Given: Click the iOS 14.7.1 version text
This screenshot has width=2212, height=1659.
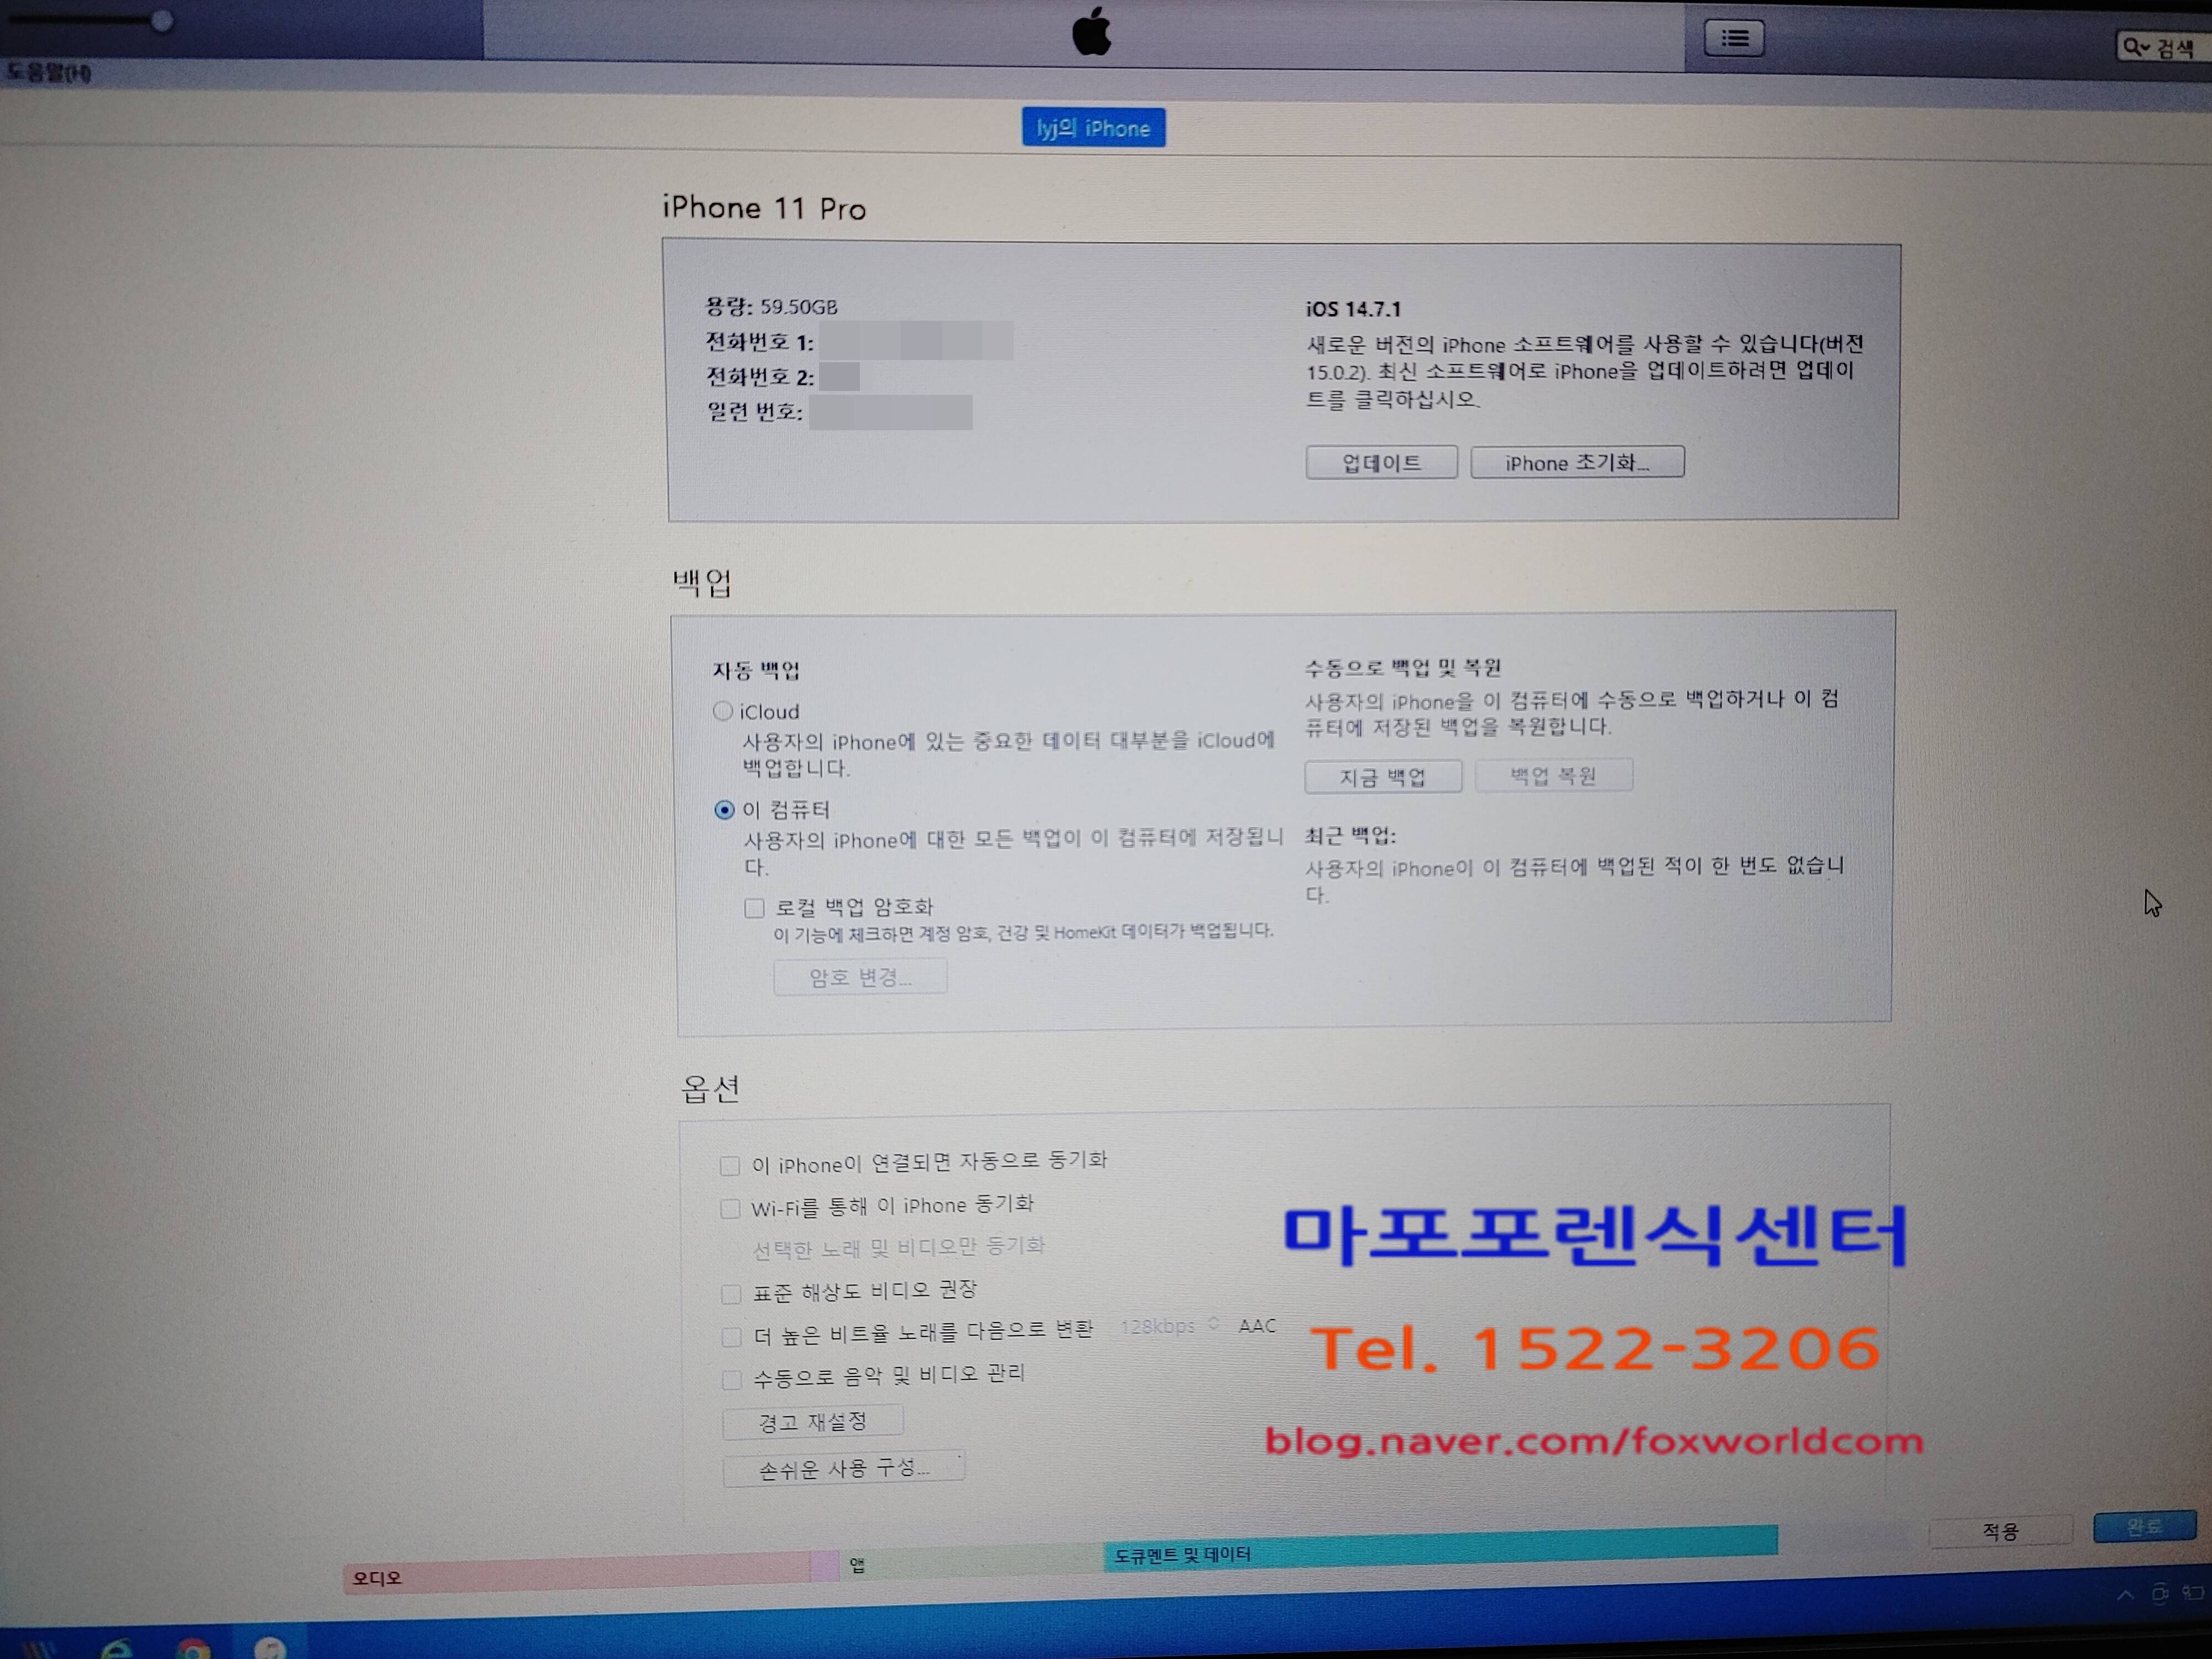Looking at the screenshot, I should coord(1353,309).
